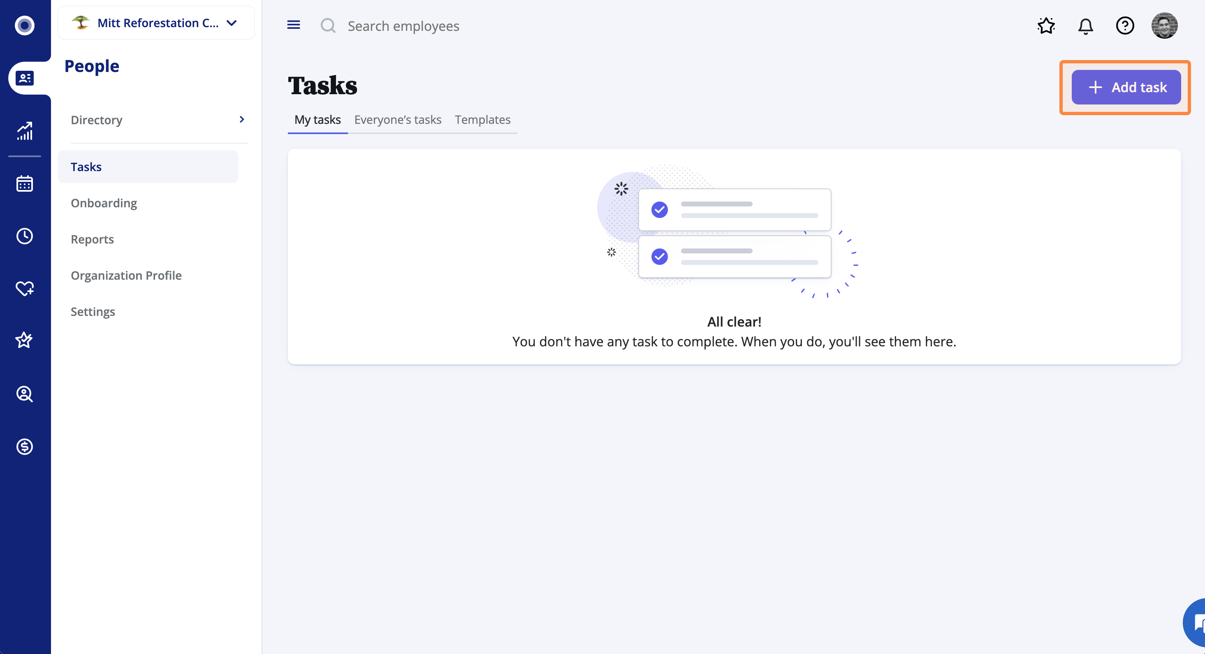Toggle the hamburger menu to collapse sidebar

(x=293, y=25)
